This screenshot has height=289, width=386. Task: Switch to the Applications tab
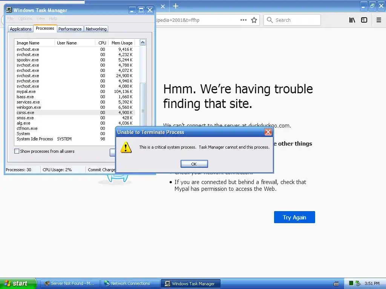[x=21, y=29]
